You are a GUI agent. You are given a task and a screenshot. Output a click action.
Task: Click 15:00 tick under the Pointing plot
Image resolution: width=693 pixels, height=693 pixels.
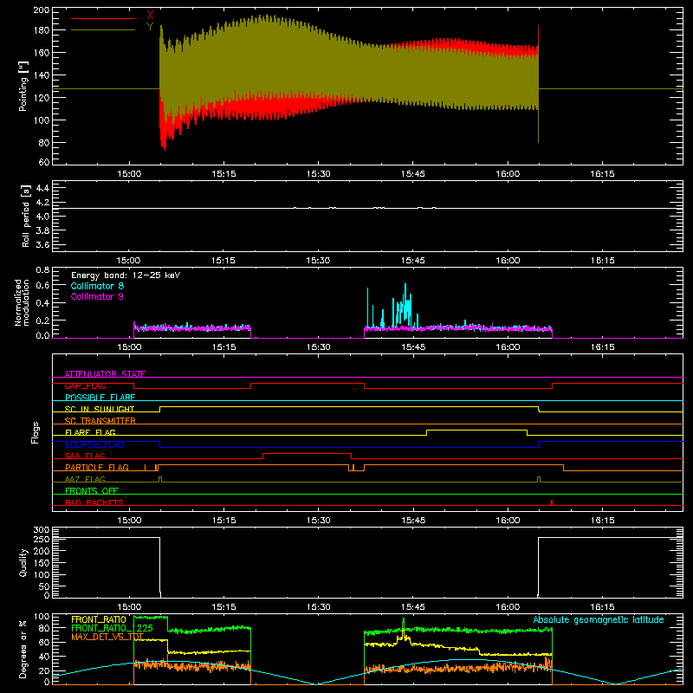(129, 174)
